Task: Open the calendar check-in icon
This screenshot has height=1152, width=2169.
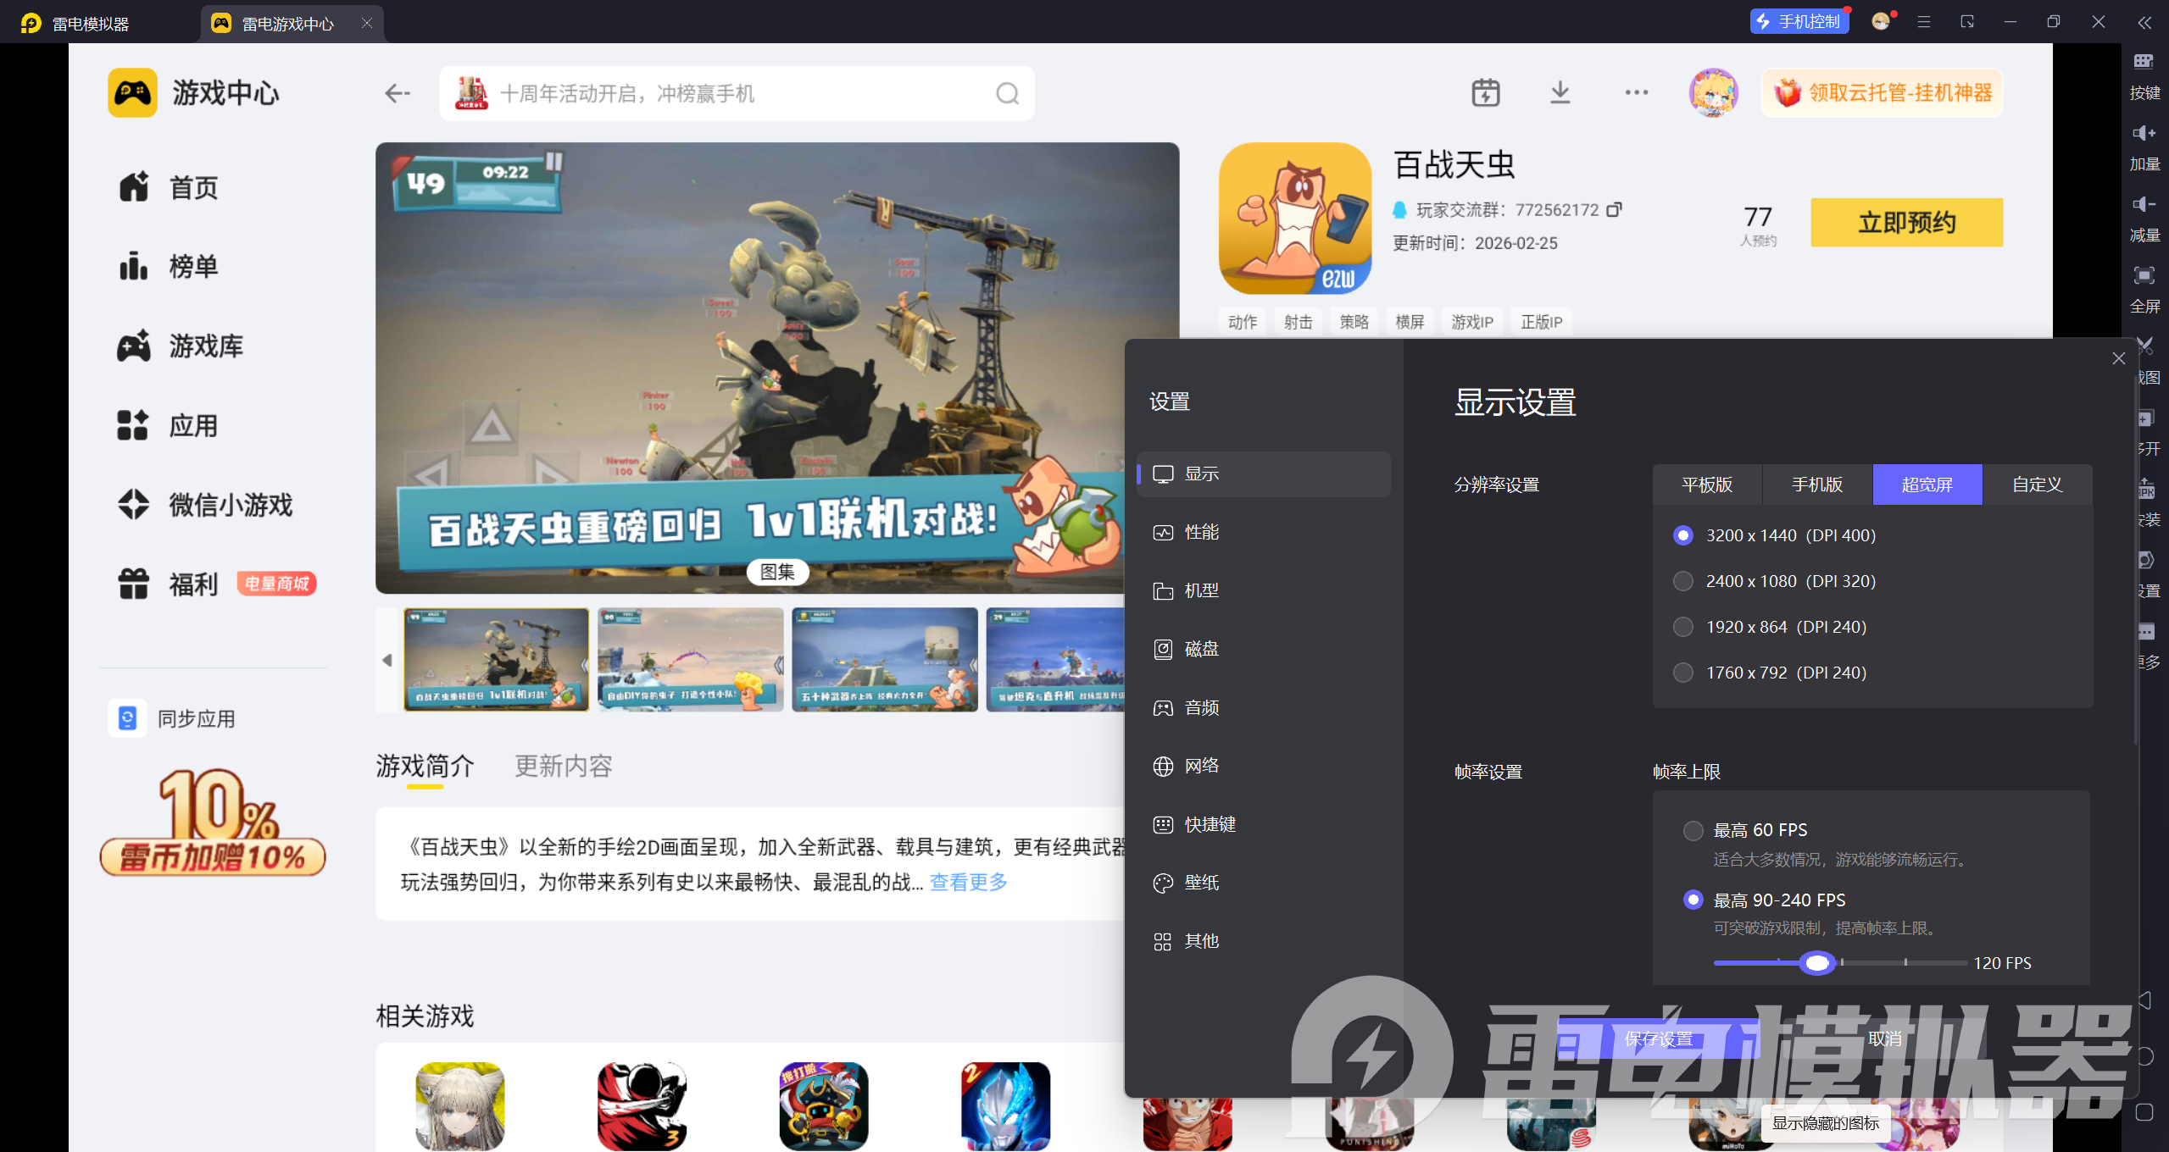Action: pyautogui.click(x=1485, y=92)
